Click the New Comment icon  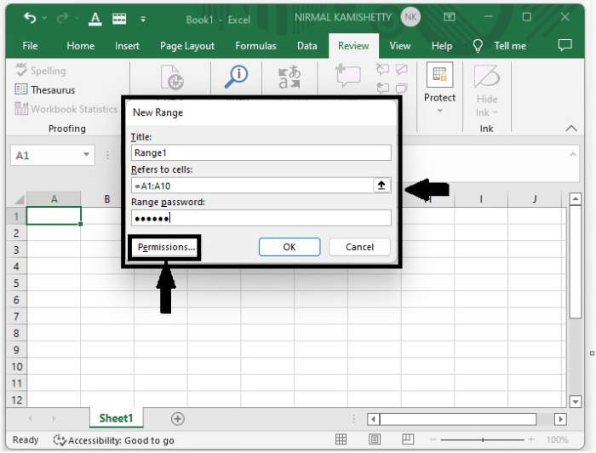coord(347,75)
